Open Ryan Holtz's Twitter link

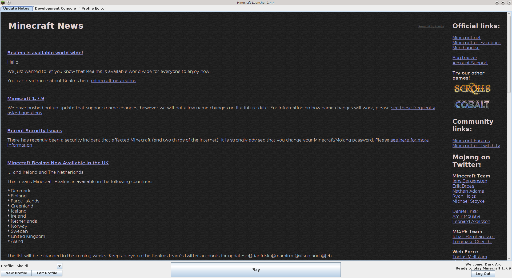pos(464,196)
